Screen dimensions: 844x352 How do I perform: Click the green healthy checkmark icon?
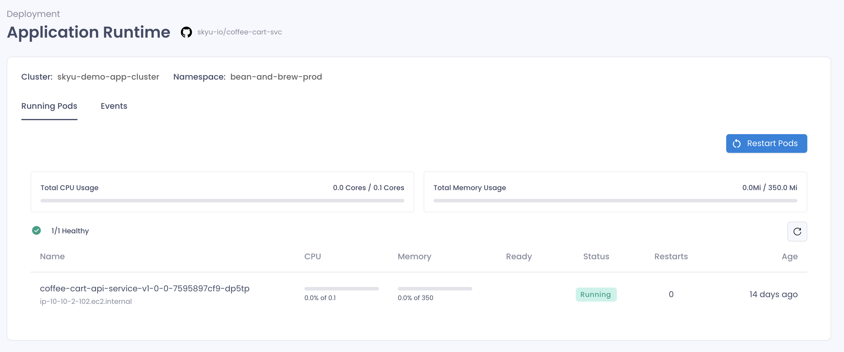(36, 230)
